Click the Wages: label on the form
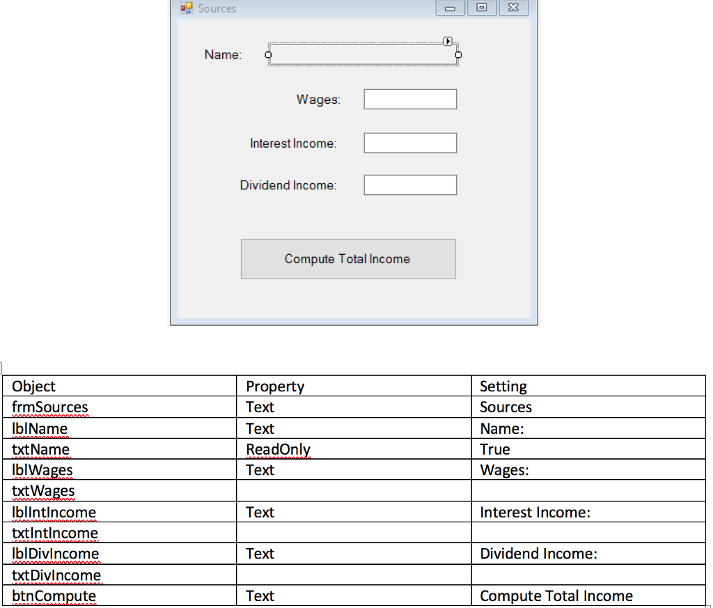713x608 pixels. click(x=318, y=100)
